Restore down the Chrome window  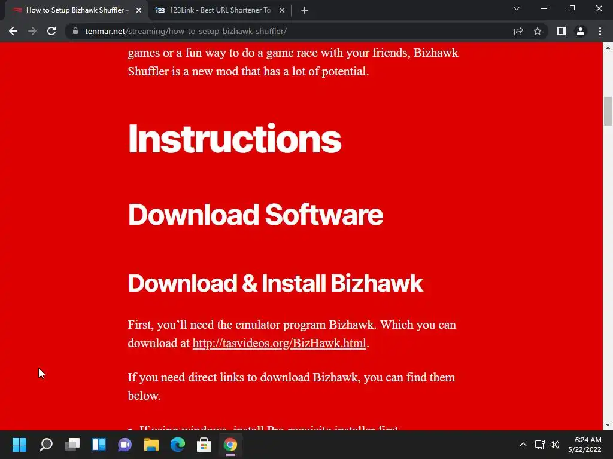pos(572,8)
